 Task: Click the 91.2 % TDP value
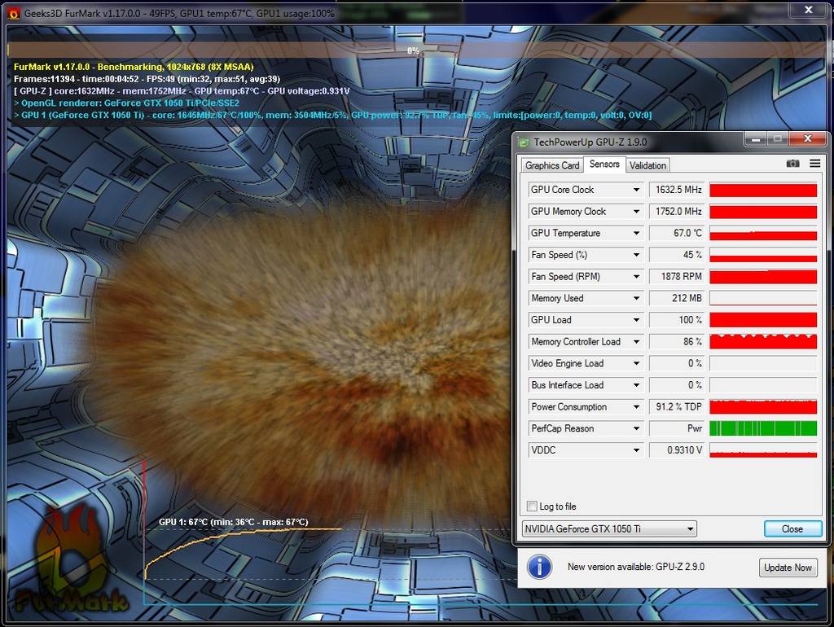(677, 407)
